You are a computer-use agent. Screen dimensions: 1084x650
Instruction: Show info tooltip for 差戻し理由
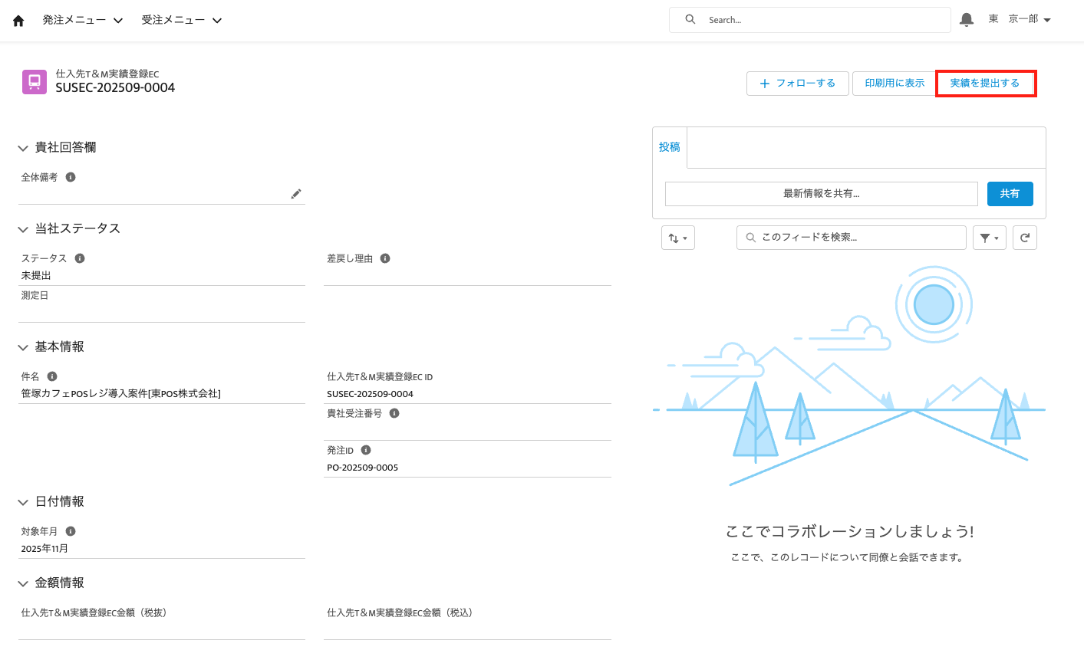point(385,258)
